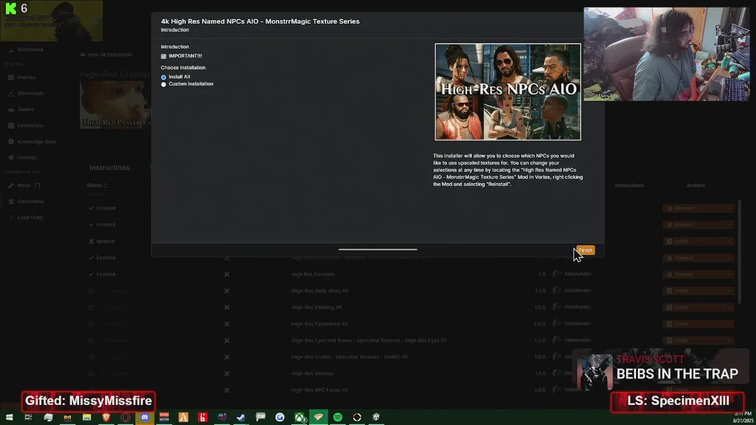This screenshot has height=425, width=756.
Task: Open Spotify from the taskbar
Action: click(337, 417)
